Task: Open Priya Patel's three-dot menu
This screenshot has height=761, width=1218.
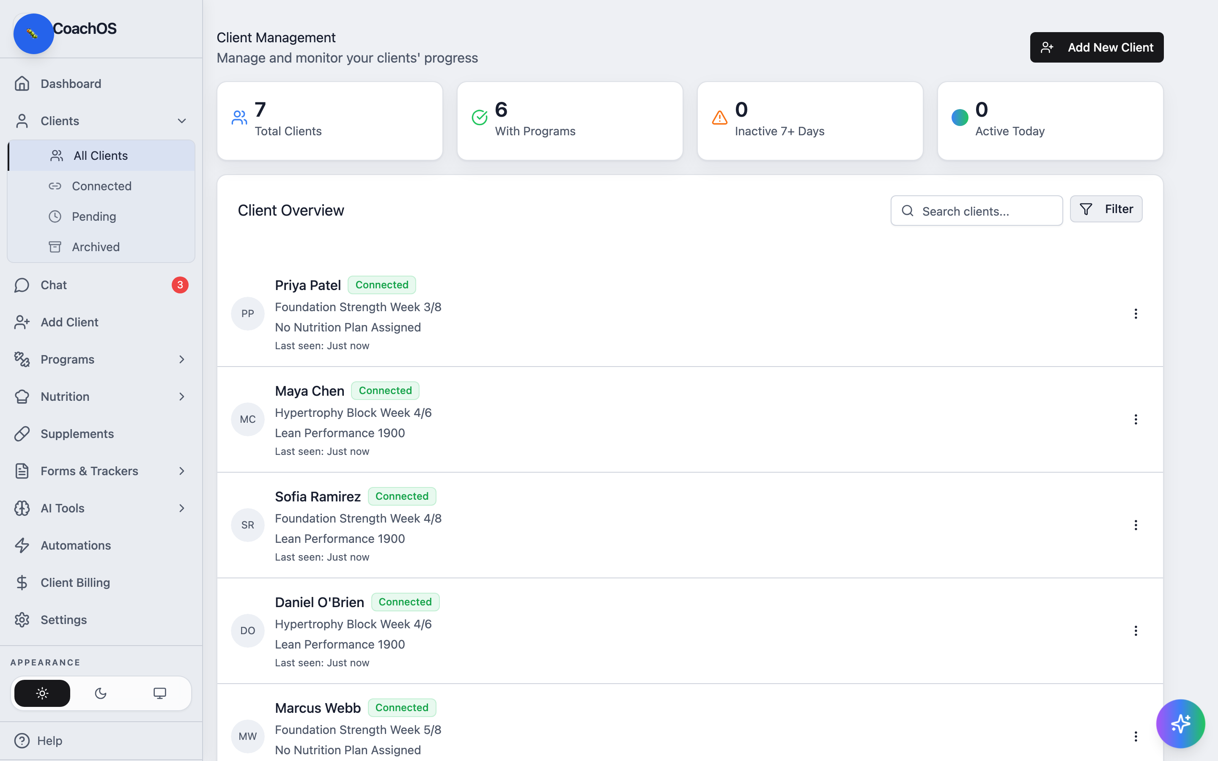Action: (x=1136, y=314)
